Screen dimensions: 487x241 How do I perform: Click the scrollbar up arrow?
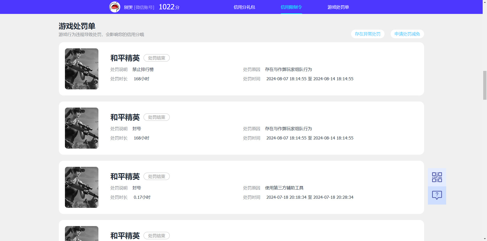point(485,2)
